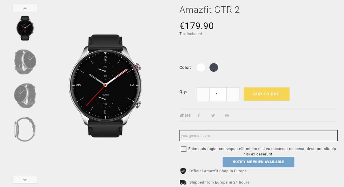Image resolution: width=344 pixels, height=187 pixels.
Task: Click the quantity number field
Action: click(218, 94)
